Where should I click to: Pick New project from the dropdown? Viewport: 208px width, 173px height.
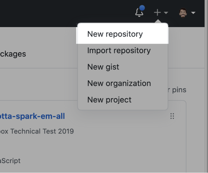[x=109, y=100]
